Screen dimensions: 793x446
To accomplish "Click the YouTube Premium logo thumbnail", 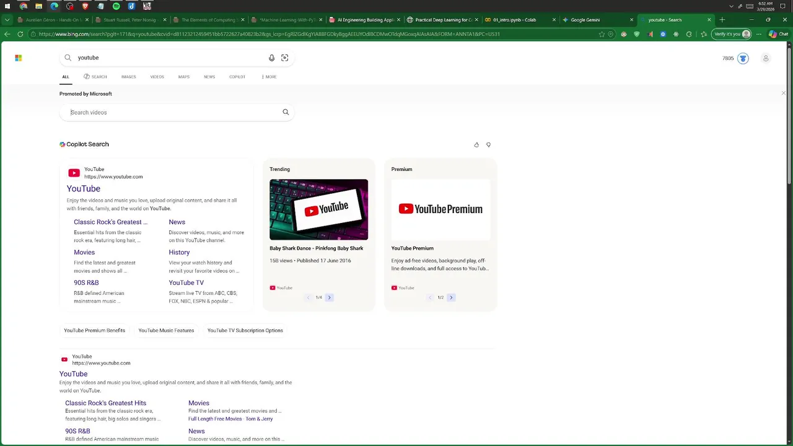I will pyautogui.click(x=440, y=209).
